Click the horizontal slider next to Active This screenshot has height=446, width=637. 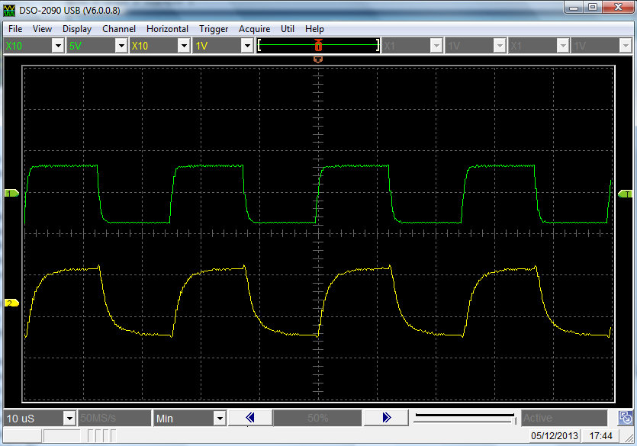[465, 418]
